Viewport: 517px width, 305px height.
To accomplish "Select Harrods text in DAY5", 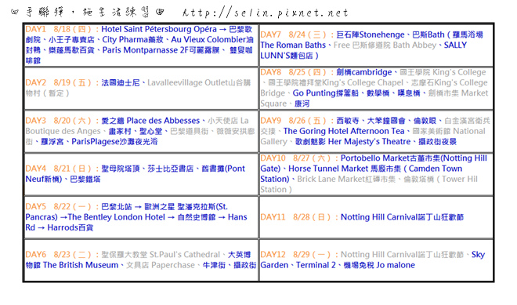I will pos(63,227).
